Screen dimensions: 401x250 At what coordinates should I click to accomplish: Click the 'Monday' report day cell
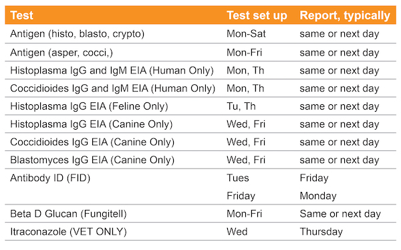pos(318,196)
